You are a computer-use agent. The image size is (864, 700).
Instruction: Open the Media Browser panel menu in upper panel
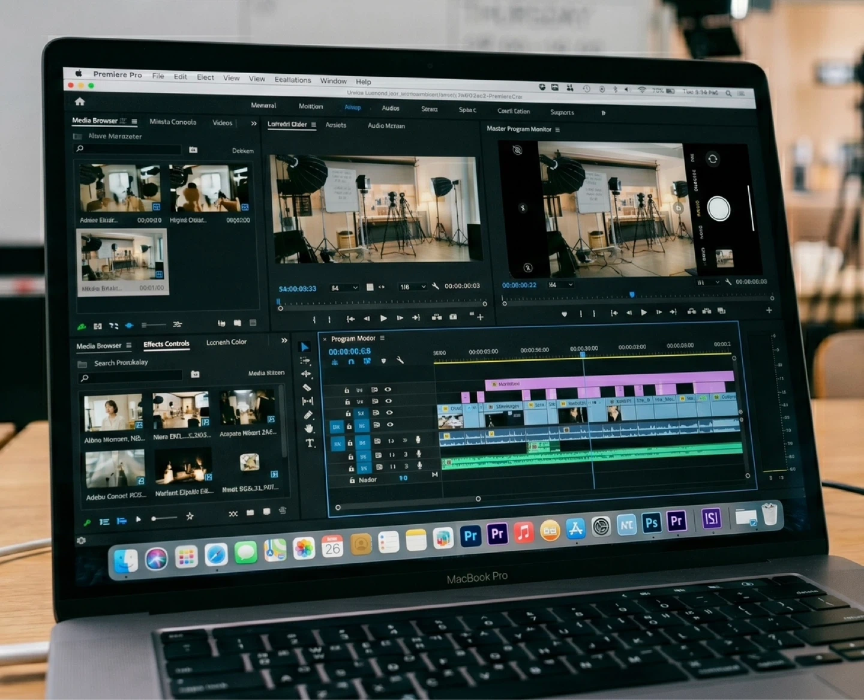point(134,121)
